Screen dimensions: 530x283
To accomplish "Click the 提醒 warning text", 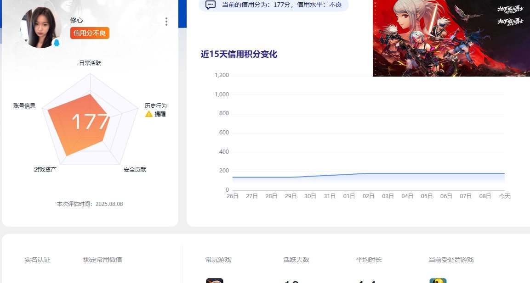I will point(160,114).
